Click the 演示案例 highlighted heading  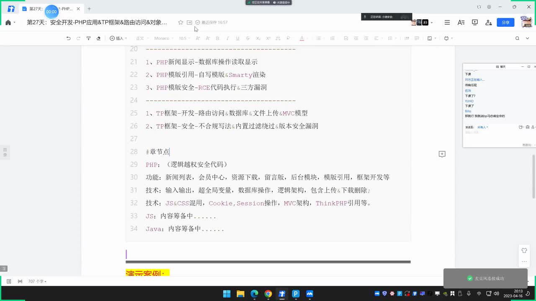(147, 274)
